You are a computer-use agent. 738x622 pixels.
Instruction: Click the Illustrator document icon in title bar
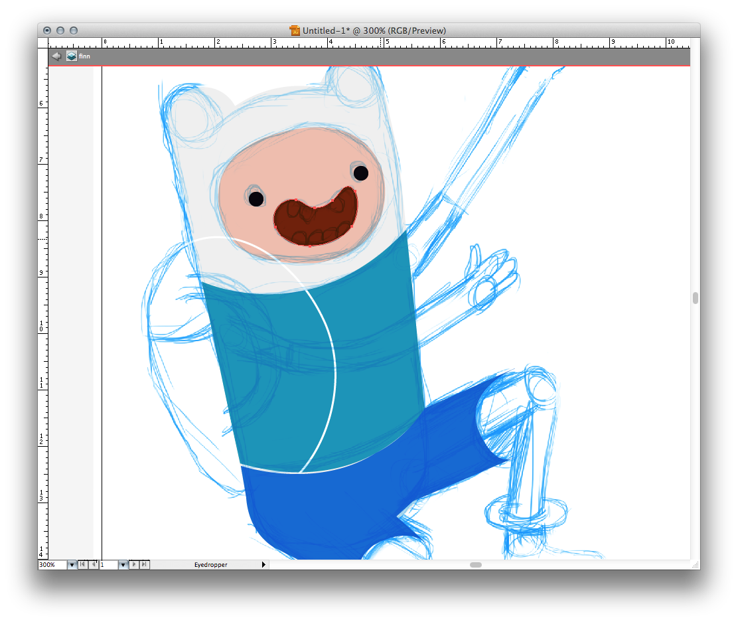pos(295,31)
